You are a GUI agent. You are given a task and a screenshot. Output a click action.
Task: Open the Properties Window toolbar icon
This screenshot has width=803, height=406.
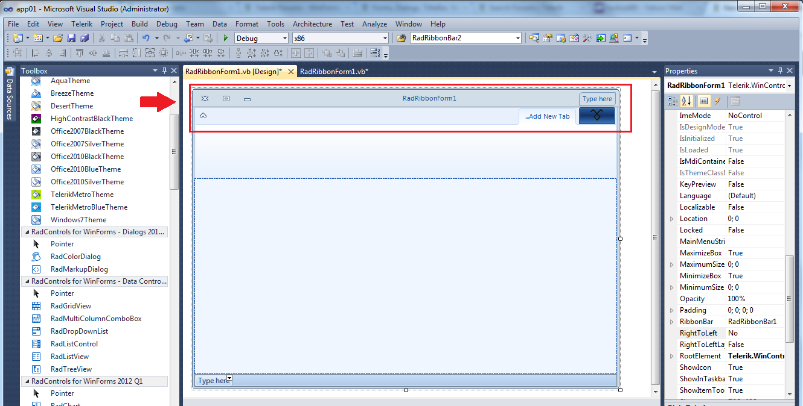coord(548,38)
